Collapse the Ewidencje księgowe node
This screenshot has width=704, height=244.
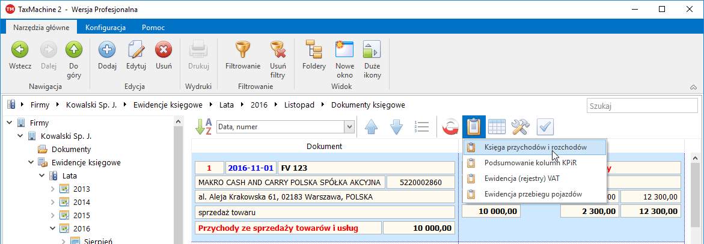[x=31, y=162]
